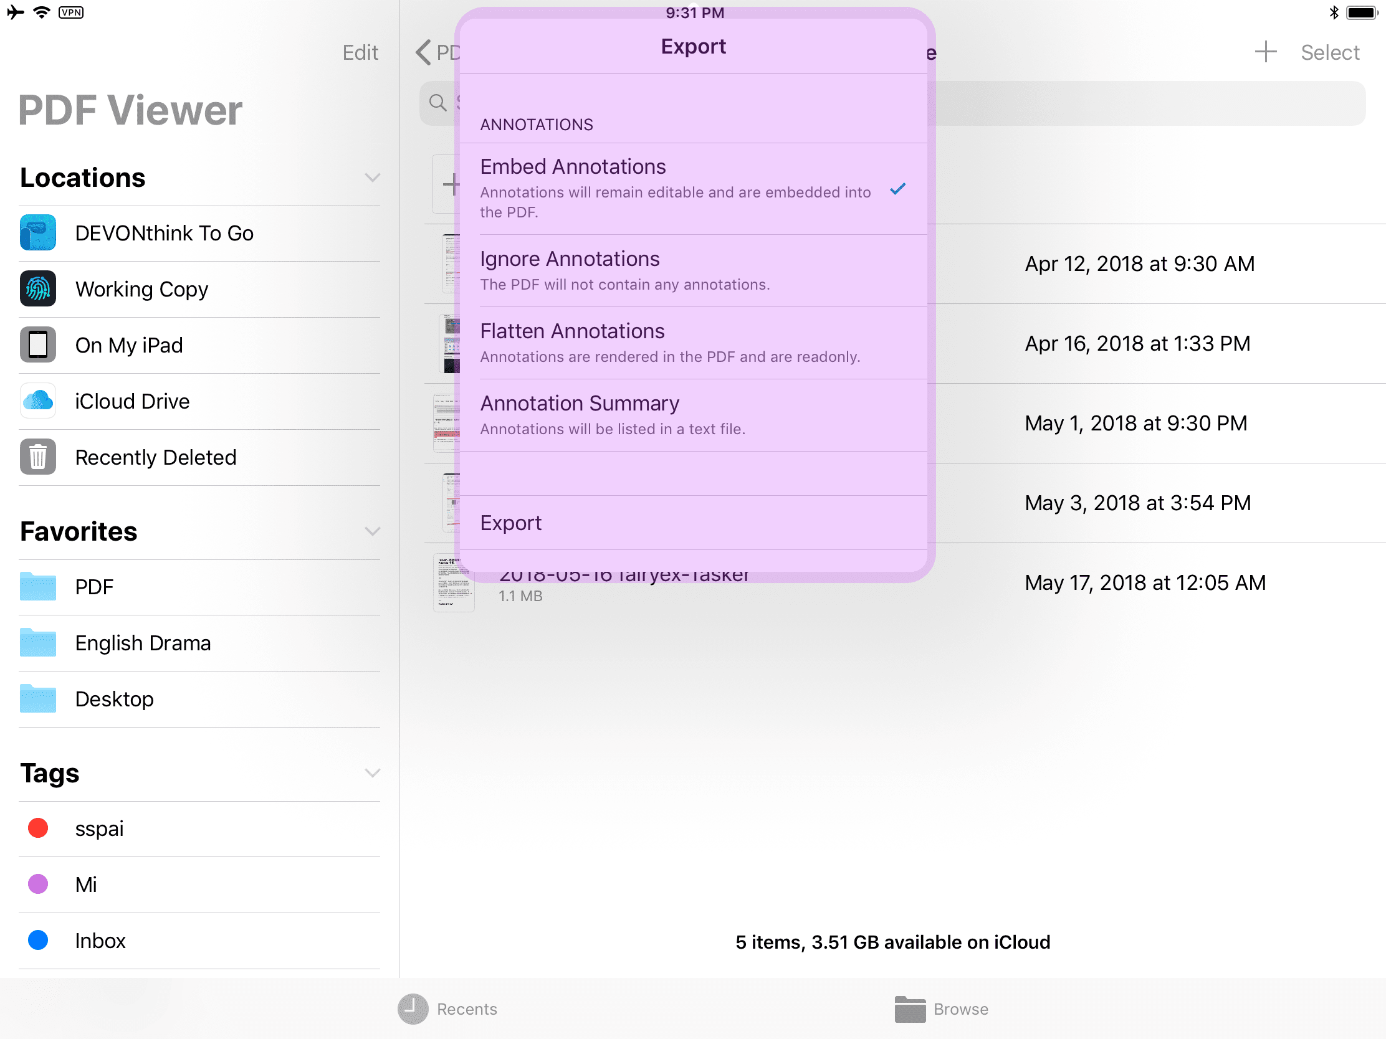Open the Working Copy fingerprint icon

37,289
